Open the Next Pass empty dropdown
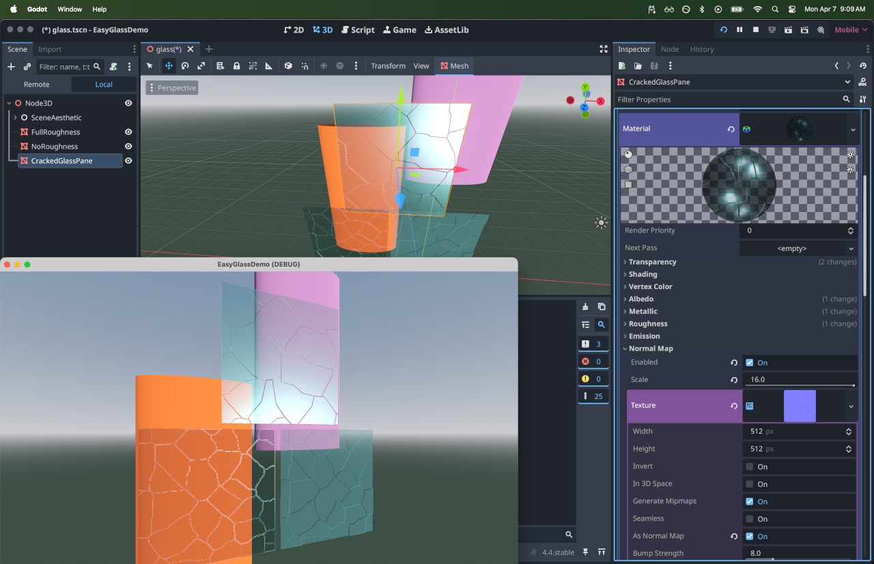874x564 pixels. point(798,248)
